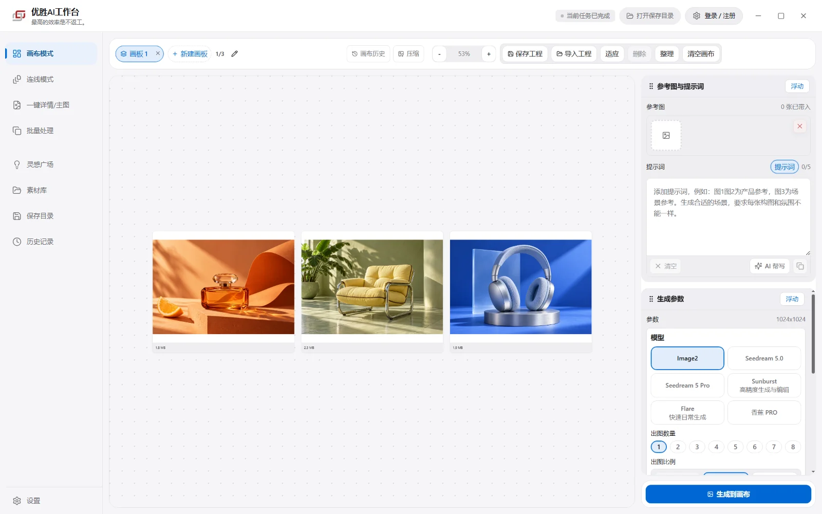The image size is (822, 514).
Task: Click 清空 under the prompt box
Action: [666, 266]
